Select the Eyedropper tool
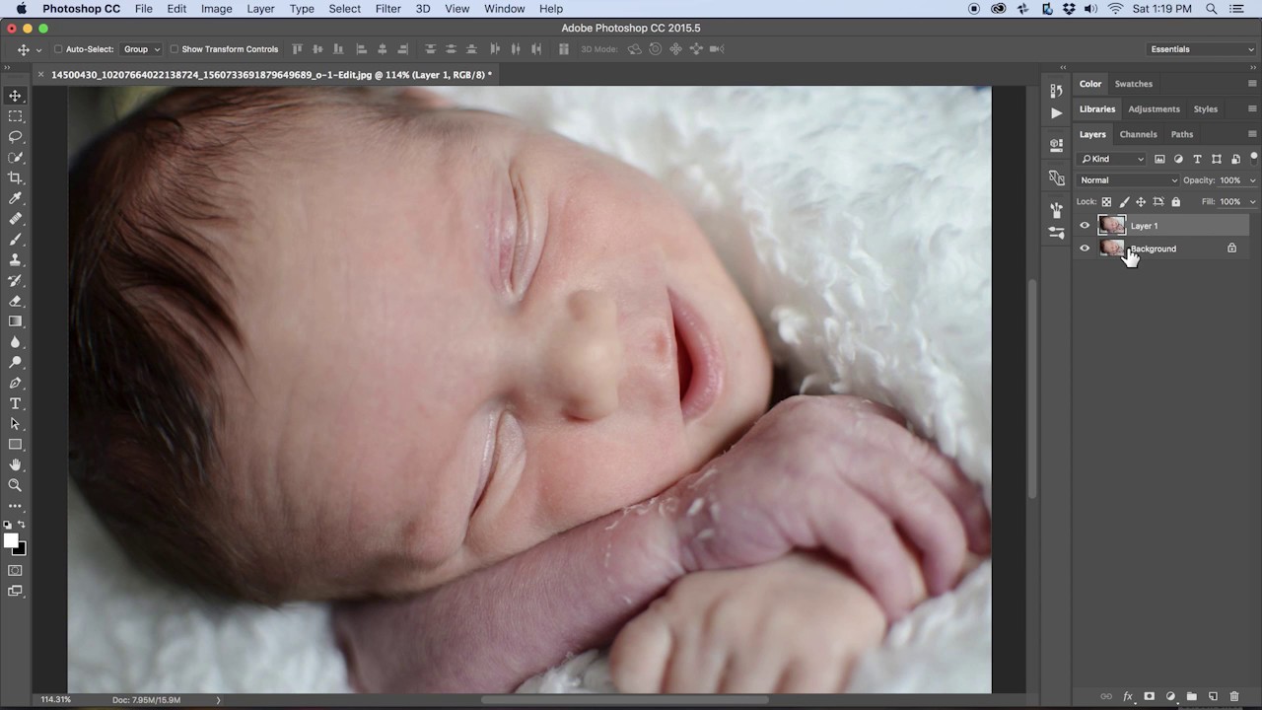This screenshot has height=710, width=1262. (15, 199)
